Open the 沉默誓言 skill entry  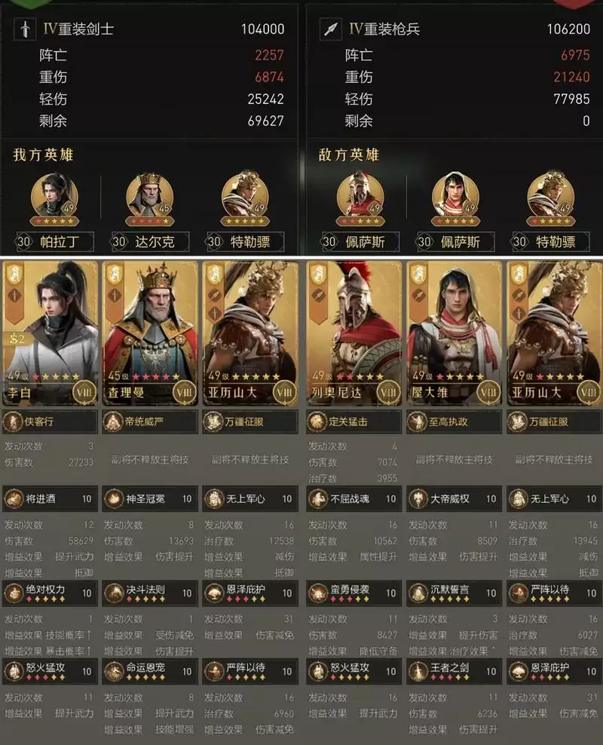455,593
